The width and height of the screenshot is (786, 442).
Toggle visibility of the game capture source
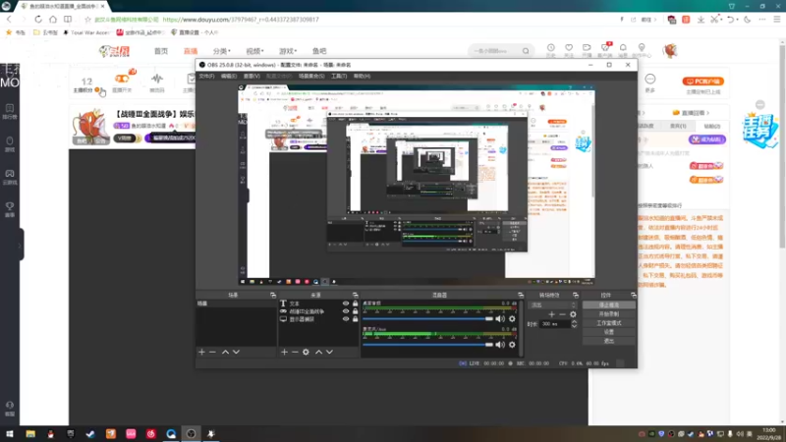[x=346, y=311]
